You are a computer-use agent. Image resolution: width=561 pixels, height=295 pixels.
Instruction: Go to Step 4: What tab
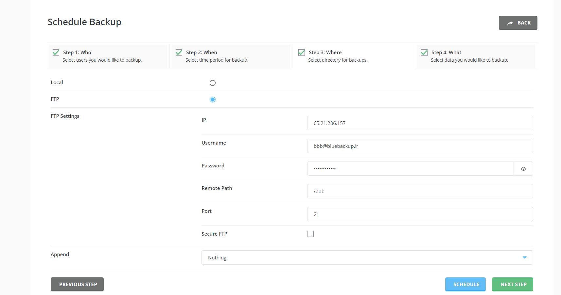(476, 56)
